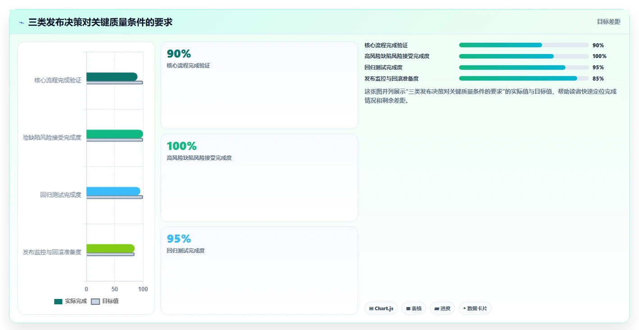Click the green 高风险缺陷 actual chart bar
Screen dimensions: 639x330
(115, 134)
